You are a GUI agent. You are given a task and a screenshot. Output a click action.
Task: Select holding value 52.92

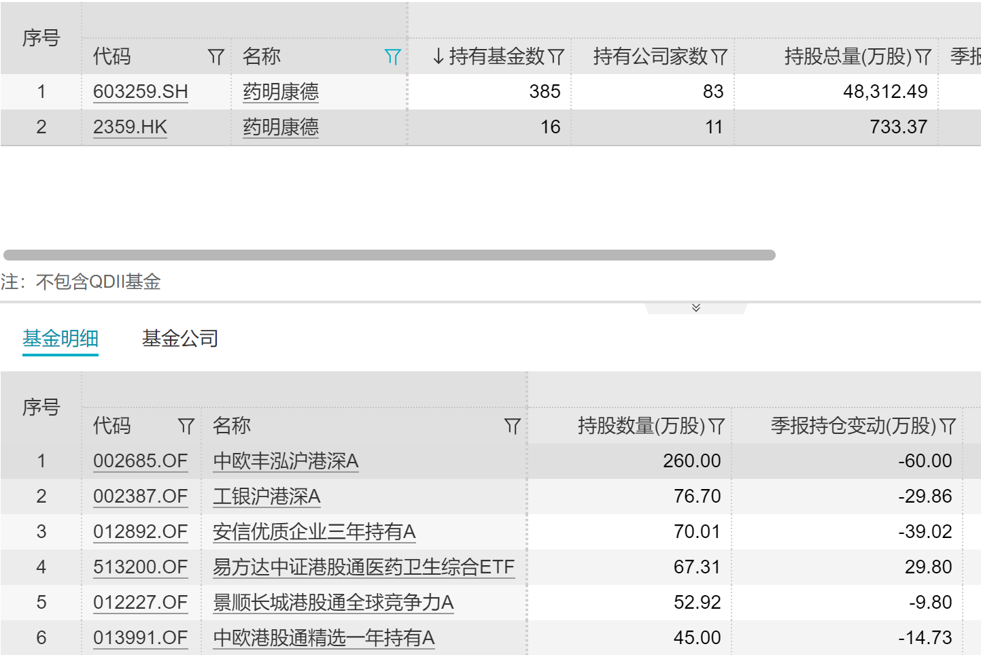click(x=698, y=602)
